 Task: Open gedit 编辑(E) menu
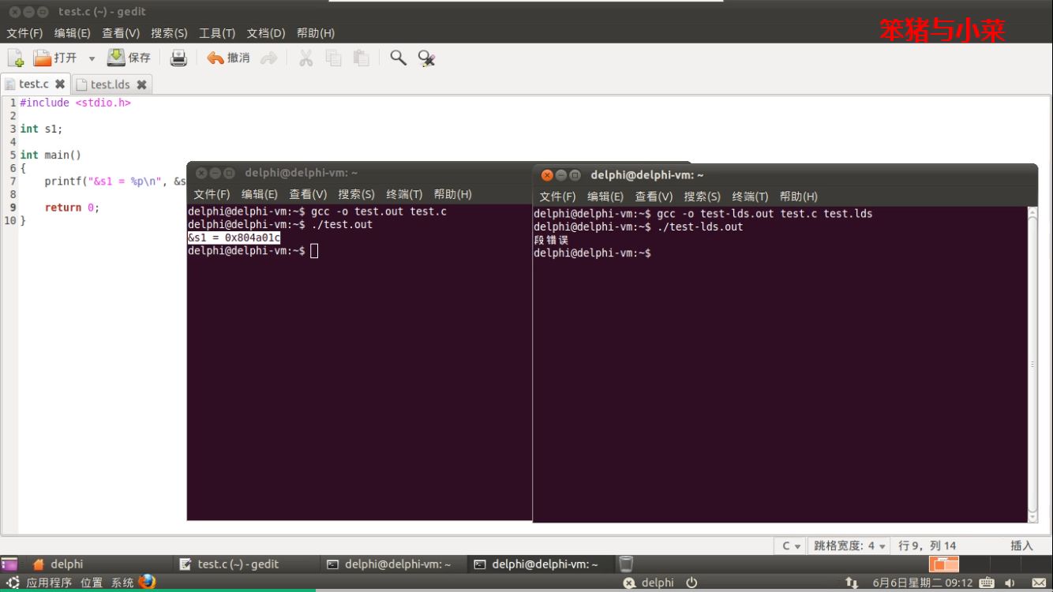coord(73,33)
